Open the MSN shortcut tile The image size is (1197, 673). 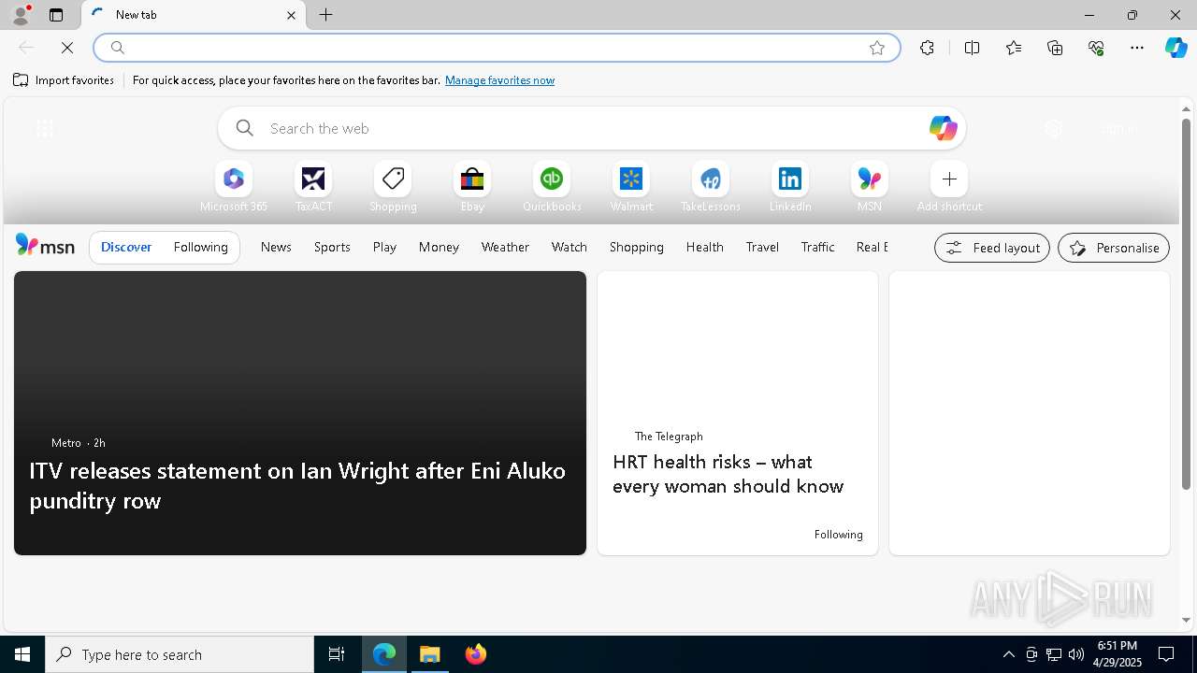click(870, 187)
